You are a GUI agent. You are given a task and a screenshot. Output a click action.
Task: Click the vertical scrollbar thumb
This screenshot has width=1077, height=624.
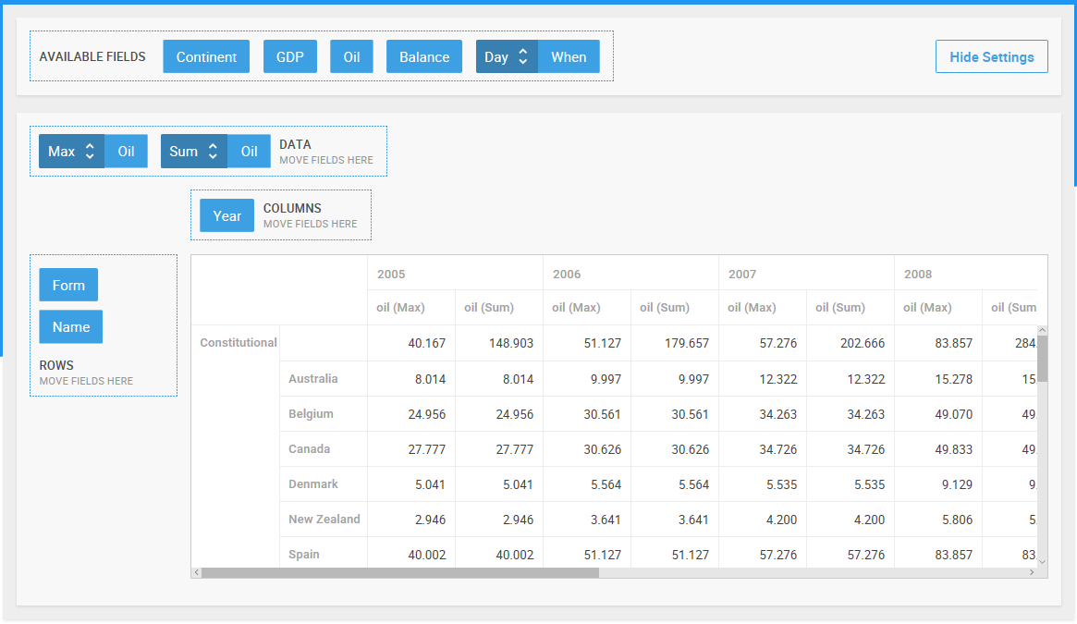1043,359
